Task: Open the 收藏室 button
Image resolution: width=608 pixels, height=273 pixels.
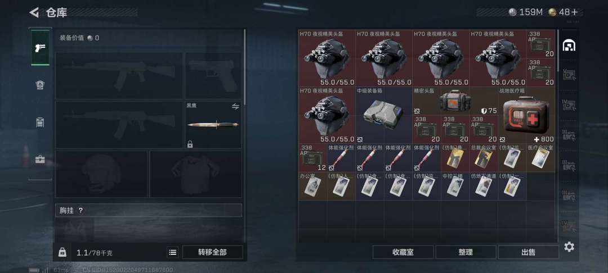Action: 403,253
